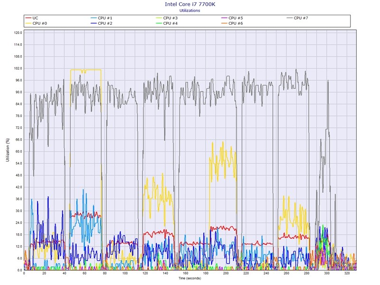Click the 160 tick on the time axis

(185, 274)
